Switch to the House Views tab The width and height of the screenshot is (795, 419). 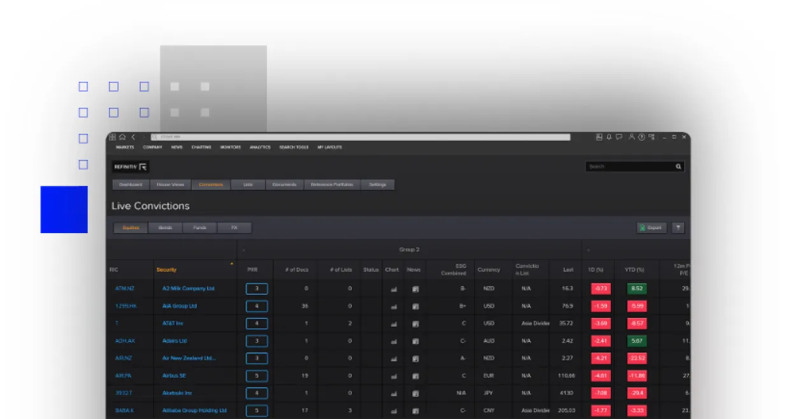(x=170, y=185)
